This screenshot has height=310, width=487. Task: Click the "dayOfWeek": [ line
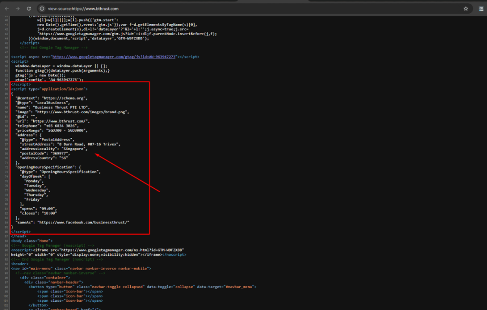point(35,176)
